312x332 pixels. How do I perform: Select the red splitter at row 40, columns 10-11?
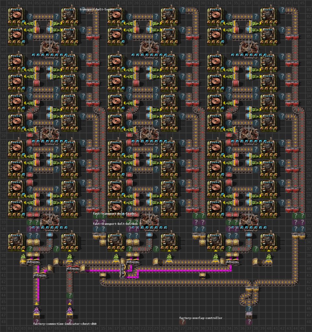tap(73, 269)
